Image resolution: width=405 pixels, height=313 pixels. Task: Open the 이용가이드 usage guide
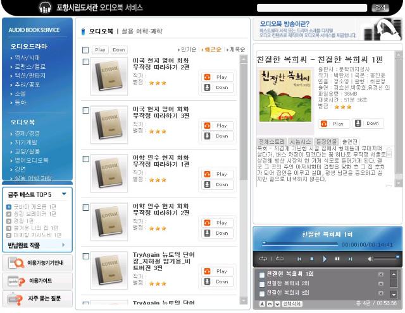tap(37, 281)
